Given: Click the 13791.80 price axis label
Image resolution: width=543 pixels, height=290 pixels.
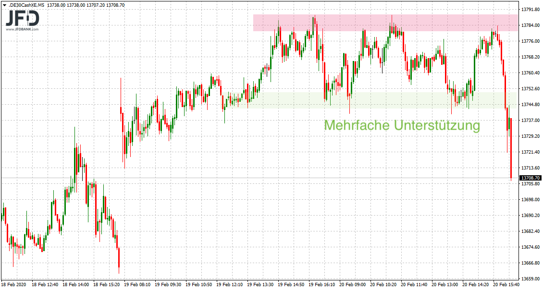Looking at the screenshot, I should [530, 9].
